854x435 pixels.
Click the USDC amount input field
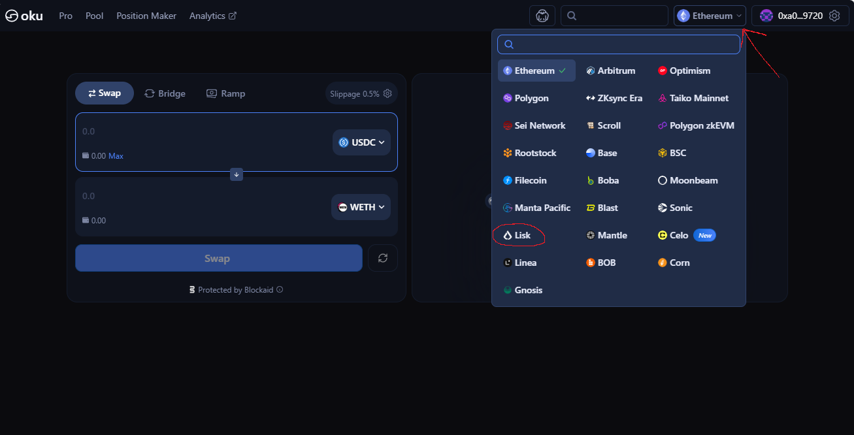(203, 131)
